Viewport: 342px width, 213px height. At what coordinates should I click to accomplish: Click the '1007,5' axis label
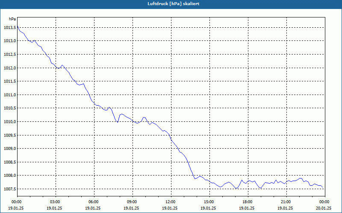click(10, 189)
